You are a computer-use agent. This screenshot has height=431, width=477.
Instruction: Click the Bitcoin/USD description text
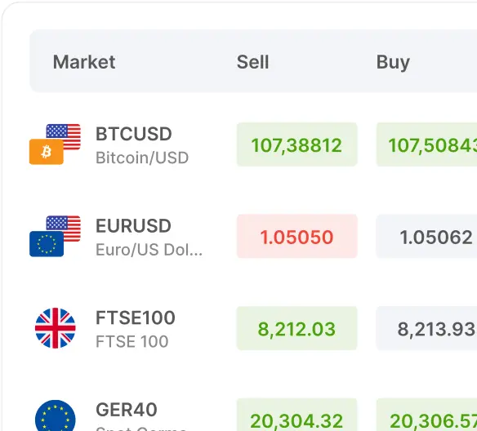click(142, 158)
